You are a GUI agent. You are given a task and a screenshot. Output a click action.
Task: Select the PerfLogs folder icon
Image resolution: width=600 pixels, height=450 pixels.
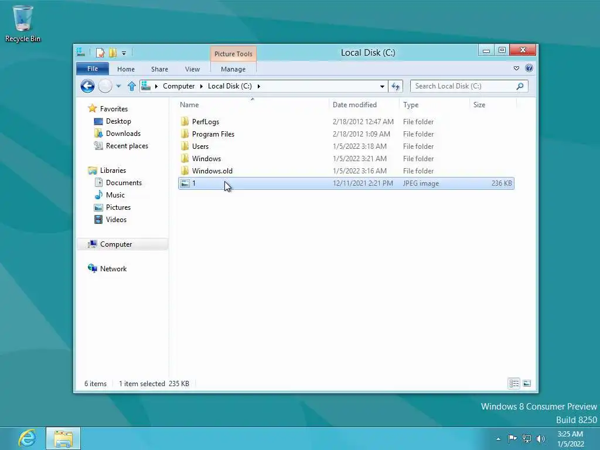185,122
